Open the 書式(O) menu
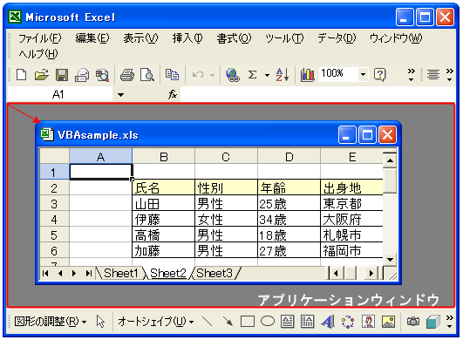 point(234,38)
